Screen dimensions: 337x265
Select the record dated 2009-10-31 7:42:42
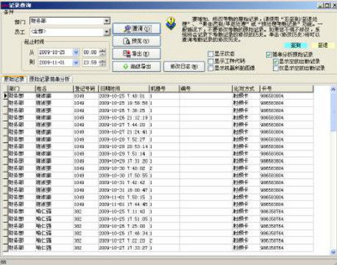pos(160,183)
